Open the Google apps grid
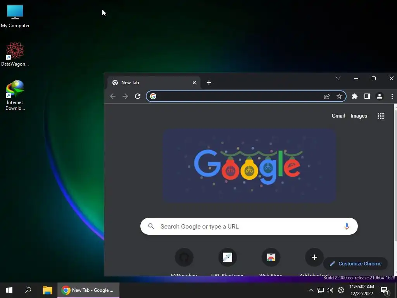 pyautogui.click(x=381, y=116)
